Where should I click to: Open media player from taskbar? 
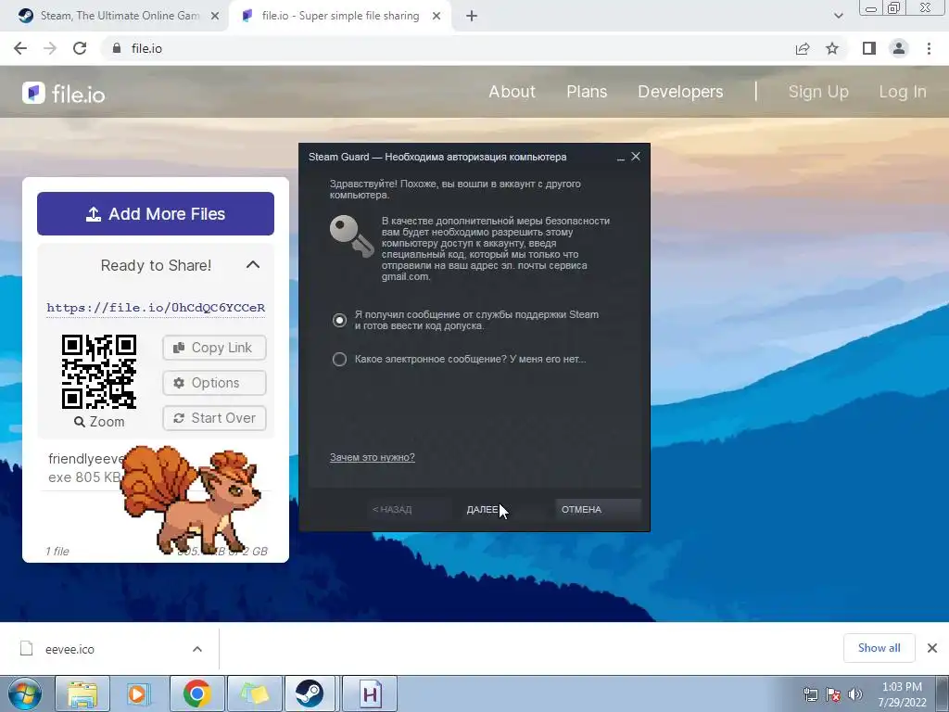pyautogui.click(x=139, y=693)
